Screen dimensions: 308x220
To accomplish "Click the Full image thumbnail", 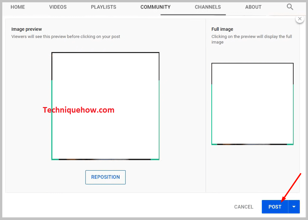I will [252, 104].
